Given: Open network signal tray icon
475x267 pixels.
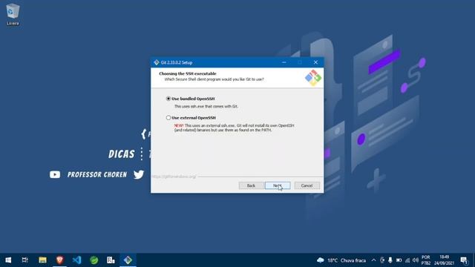Looking at the screenshot, I should 407,260.
